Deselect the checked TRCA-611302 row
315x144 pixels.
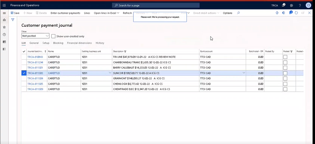point(24,73)
